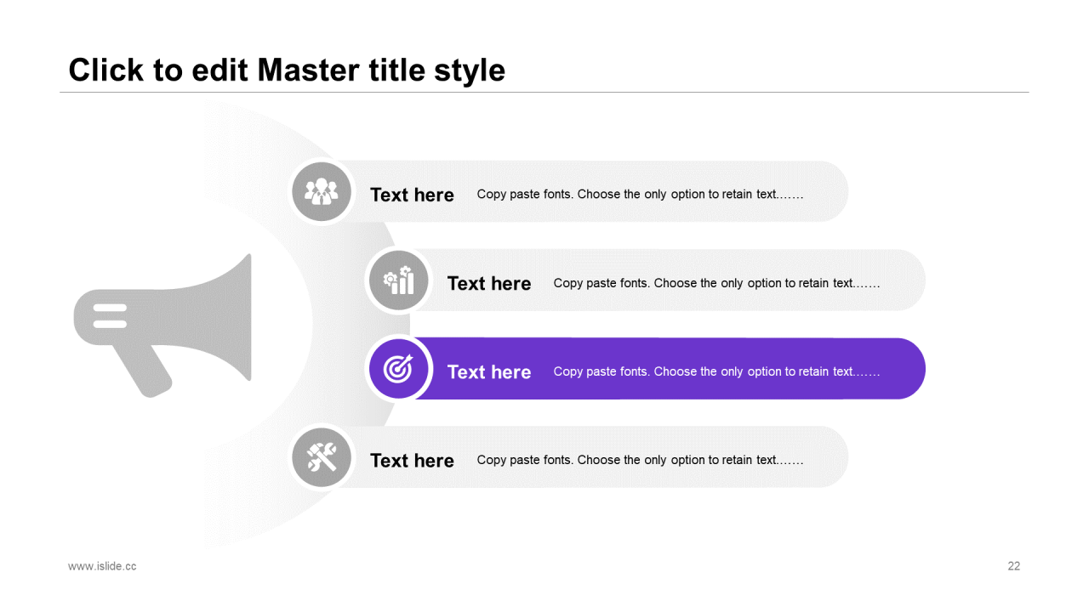
Task: Select the hammer and wrench tools icon
Action: [x=322, y=457]
